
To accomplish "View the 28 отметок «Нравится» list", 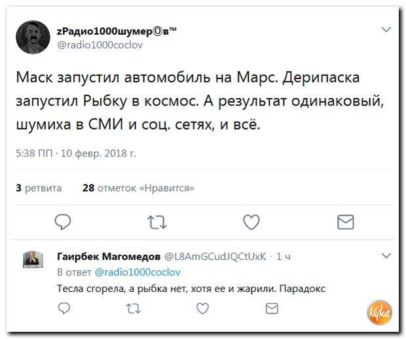I will pos(138,188).
